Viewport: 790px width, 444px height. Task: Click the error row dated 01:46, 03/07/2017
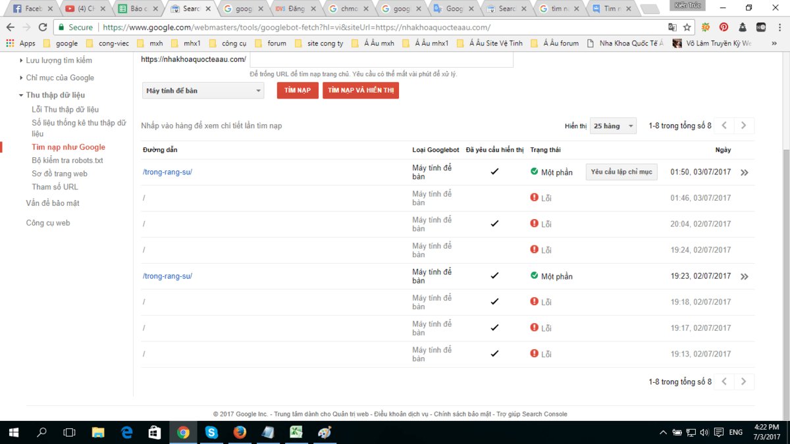pyautogui.click(x=448, y=198)
